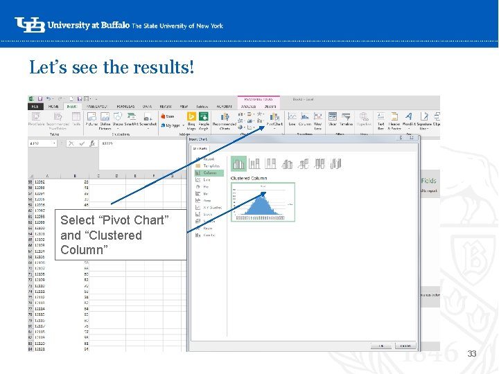The image size is (499, 374).
Task: Open the Office Store add-in
Action: click(168, 116)
